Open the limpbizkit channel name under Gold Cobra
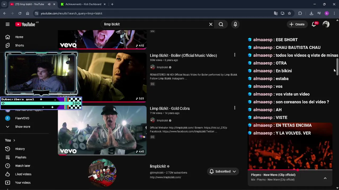This screenshot has width=339, height=190. (x=162, y=120)
